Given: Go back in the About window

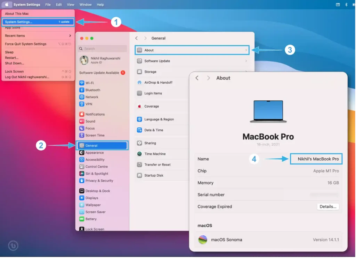Looking at the screenshot, I should (x=197, y=78).
